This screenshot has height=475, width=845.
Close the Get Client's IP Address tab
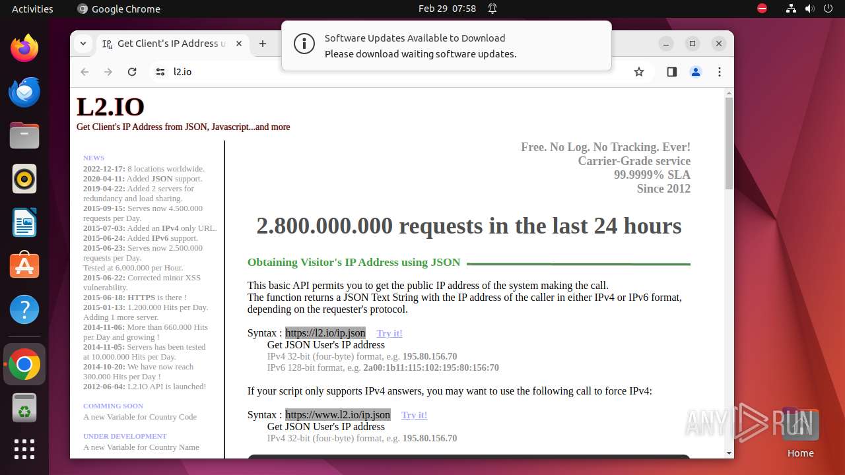tap(239, 44)
